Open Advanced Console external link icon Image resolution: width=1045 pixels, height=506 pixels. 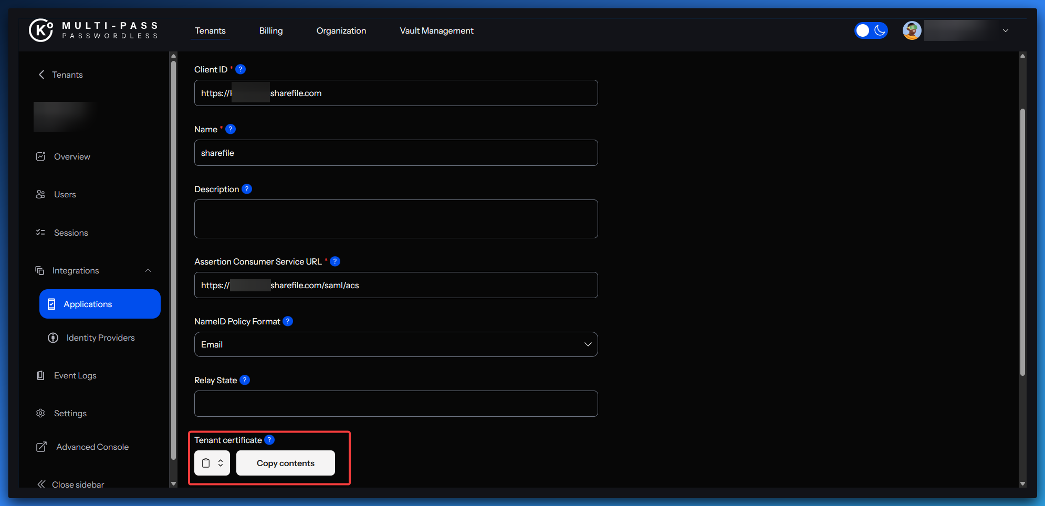coord(41,447)
